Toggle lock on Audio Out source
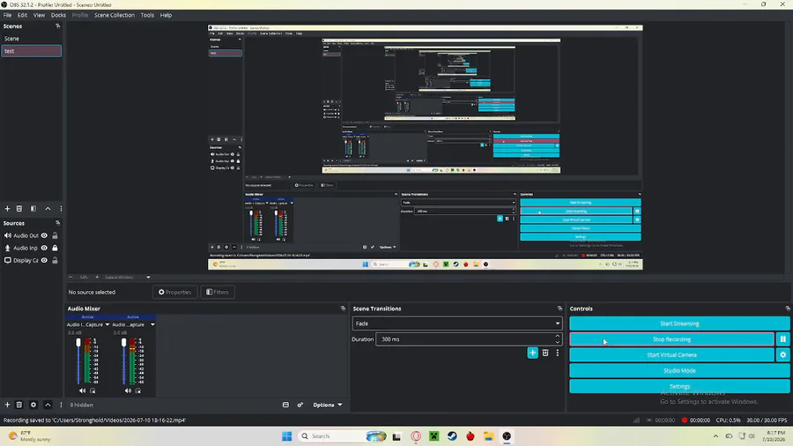 click(x=55, y=235)
